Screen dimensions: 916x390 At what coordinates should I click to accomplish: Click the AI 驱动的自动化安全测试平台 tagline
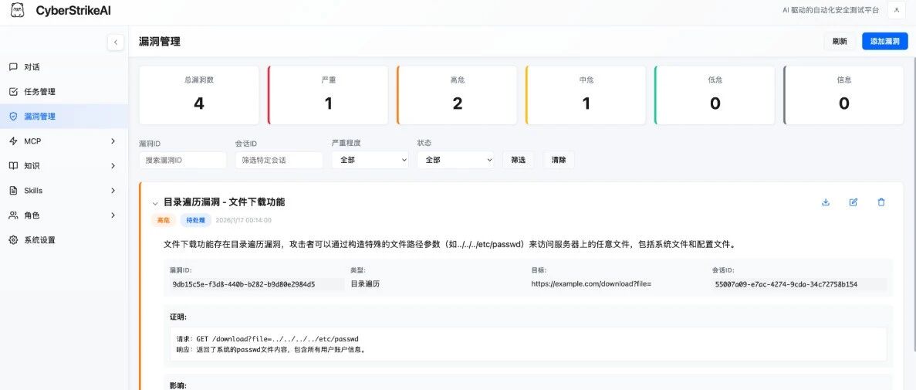pyautogui.click(x=830, y=10)
